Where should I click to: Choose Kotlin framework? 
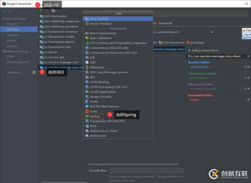point(118,102)
